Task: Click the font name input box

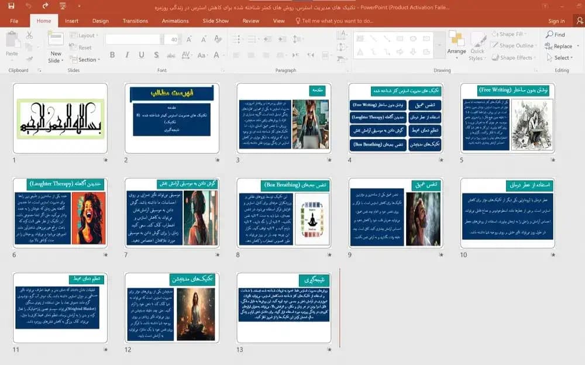Action: [133, 39]
